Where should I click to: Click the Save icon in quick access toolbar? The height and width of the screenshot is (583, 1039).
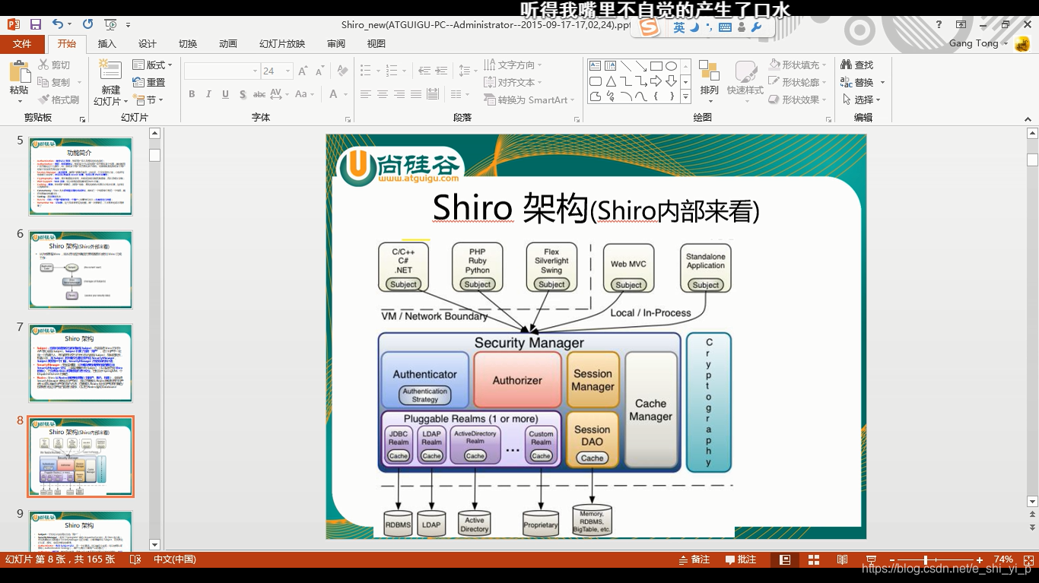37,24
